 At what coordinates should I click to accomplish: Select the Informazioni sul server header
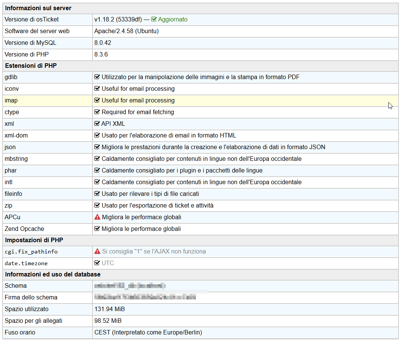click(38, 8)
